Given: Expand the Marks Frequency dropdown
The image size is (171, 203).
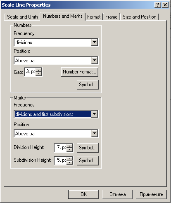Looking at the screenshot, I should pyautogui.click(x=95, y=114).
